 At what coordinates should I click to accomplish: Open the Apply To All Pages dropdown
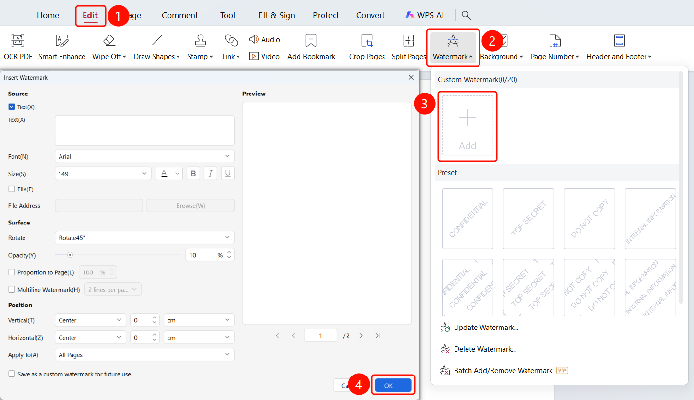(144, 355)
